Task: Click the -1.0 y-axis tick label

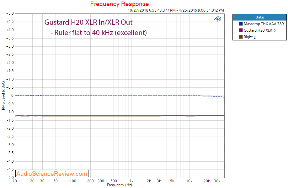Action: [x=10, y=112]
